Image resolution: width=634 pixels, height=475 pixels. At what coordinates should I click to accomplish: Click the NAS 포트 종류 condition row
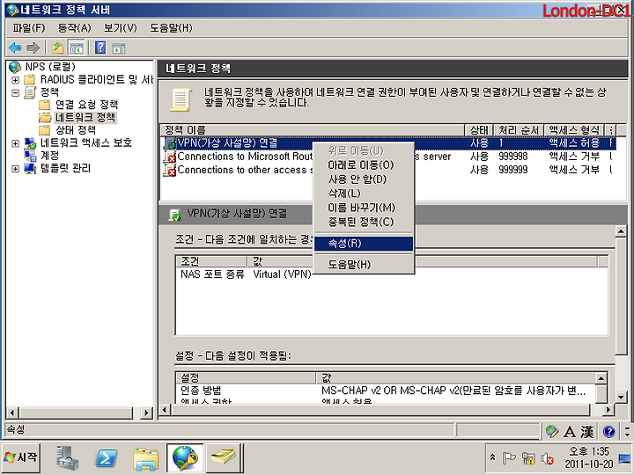pyautogui.click(x=391, y=274)
